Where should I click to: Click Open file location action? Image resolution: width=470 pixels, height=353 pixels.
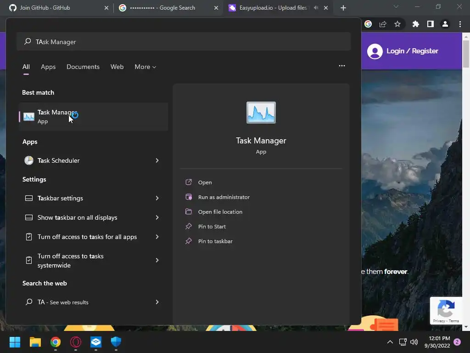220,212
